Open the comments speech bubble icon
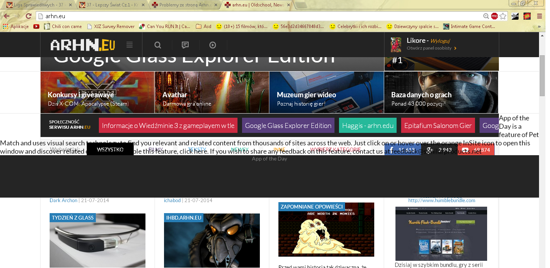550x268 pixels. tap(185, 45)
